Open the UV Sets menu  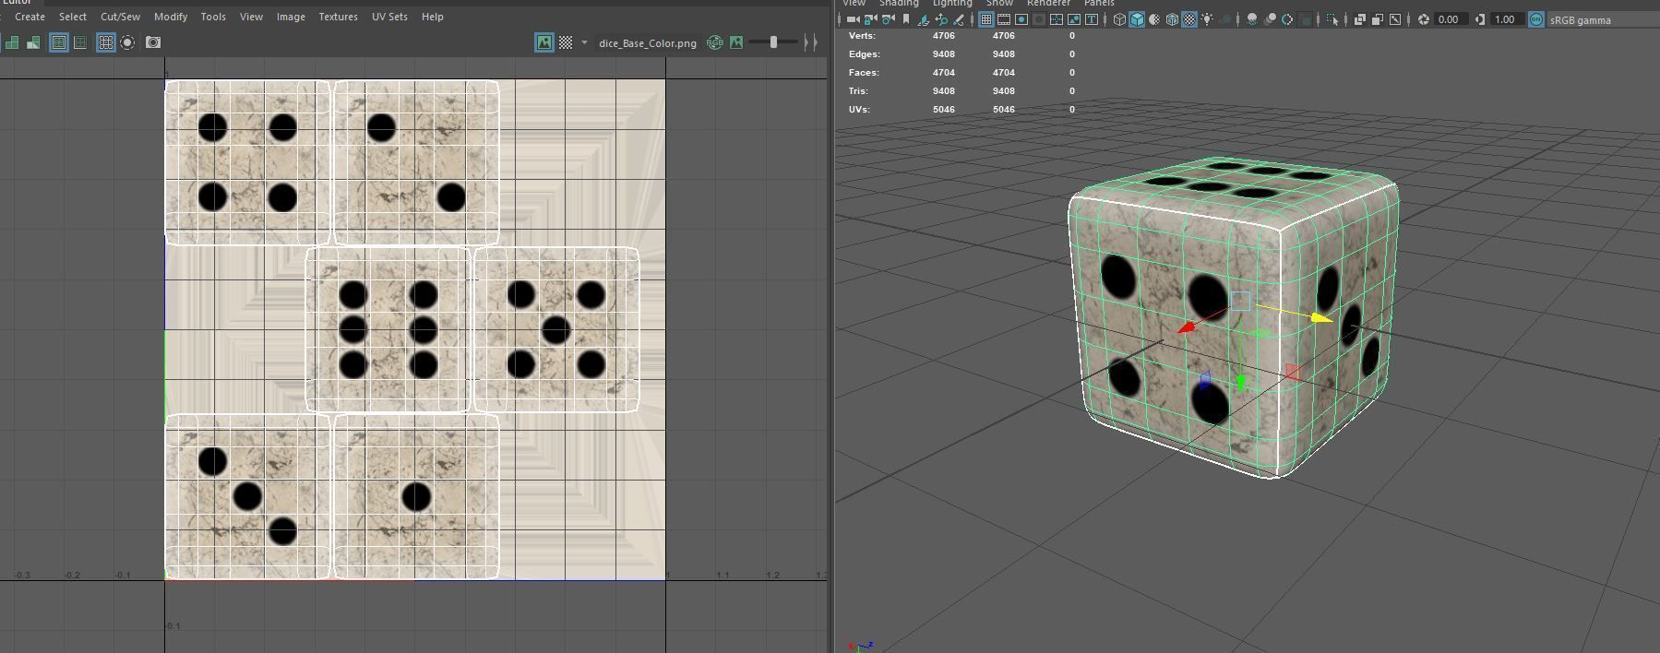(x=389, y=17)
